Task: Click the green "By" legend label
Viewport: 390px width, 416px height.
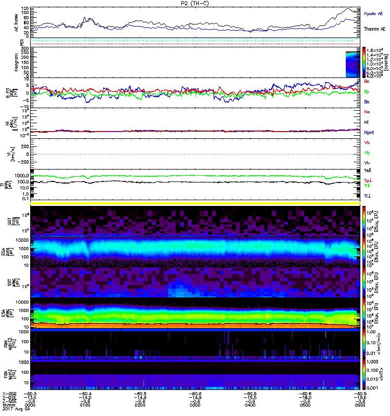Action: [367, 92]
